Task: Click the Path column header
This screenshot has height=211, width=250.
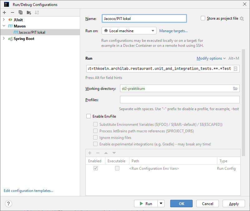Action: [173, 161]
